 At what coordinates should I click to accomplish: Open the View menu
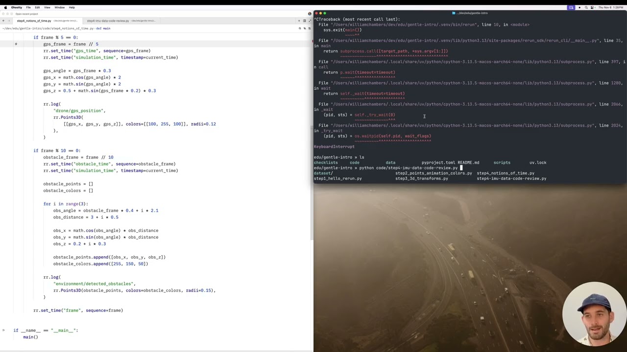coord(47,7)
